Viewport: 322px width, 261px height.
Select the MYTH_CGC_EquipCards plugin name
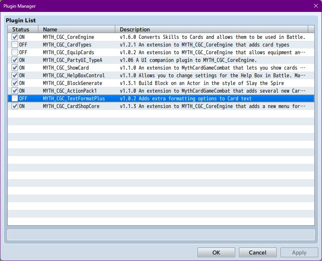(68, 52)
